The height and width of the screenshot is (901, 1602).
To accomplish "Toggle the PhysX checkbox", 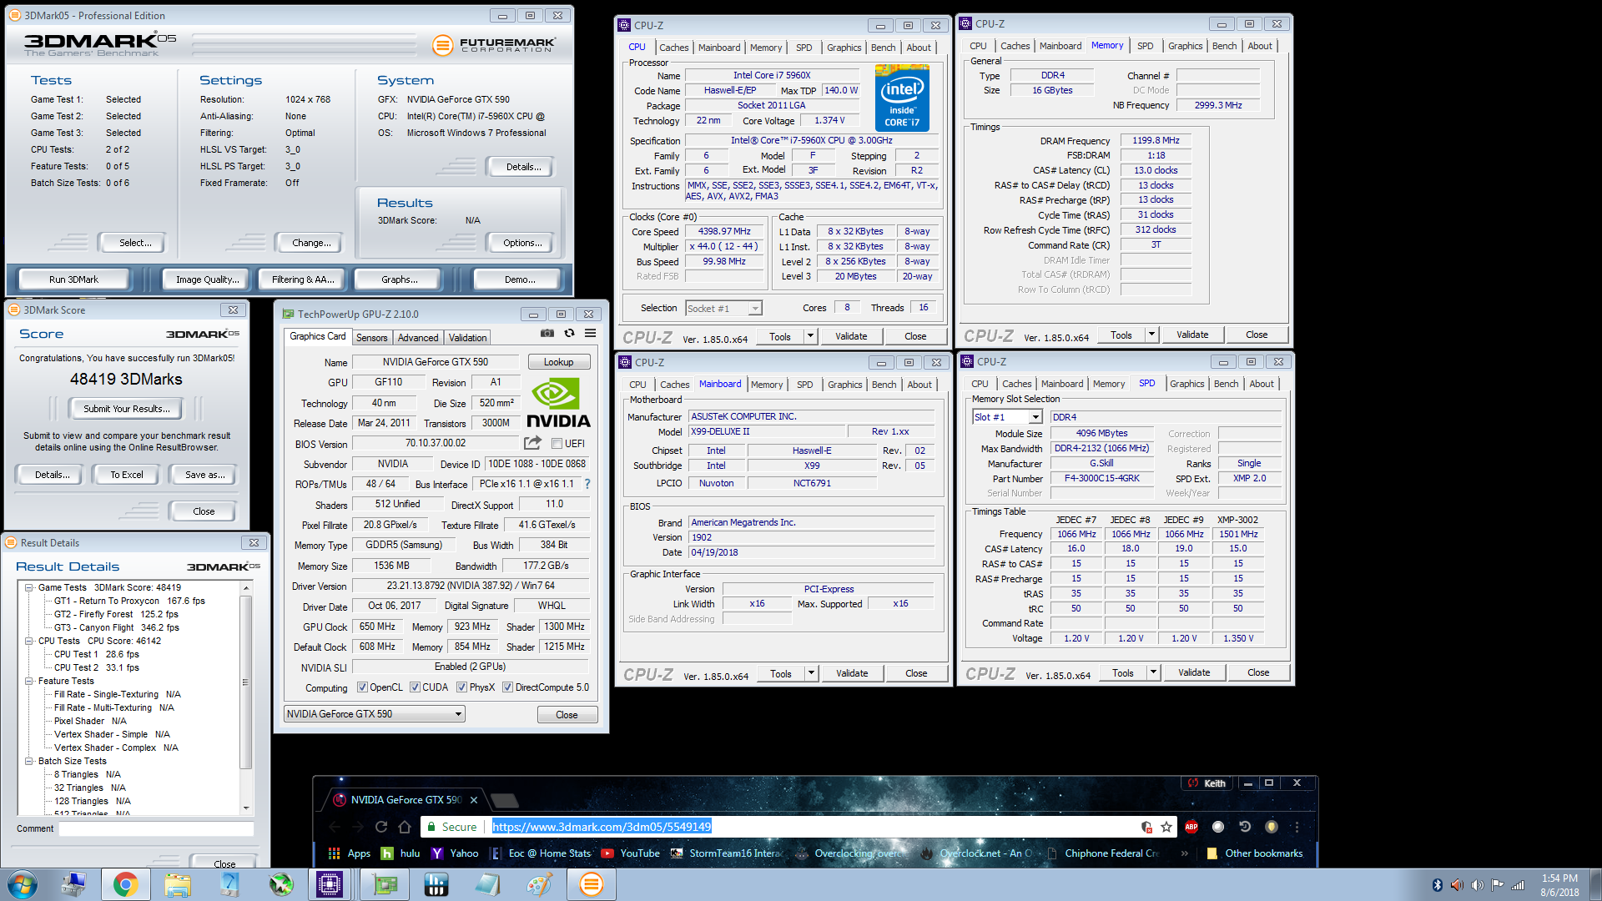I will click(x=461, y=687).
